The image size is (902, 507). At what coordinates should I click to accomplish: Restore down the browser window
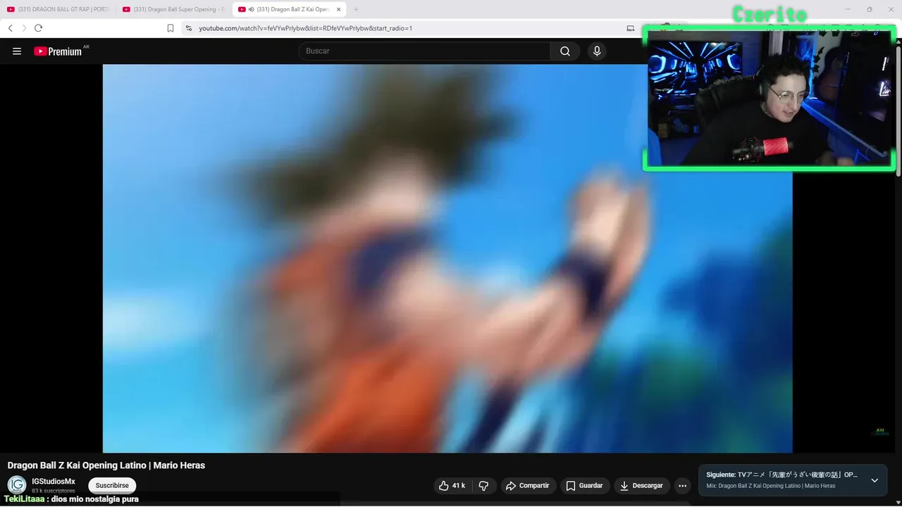pos(869,9)
